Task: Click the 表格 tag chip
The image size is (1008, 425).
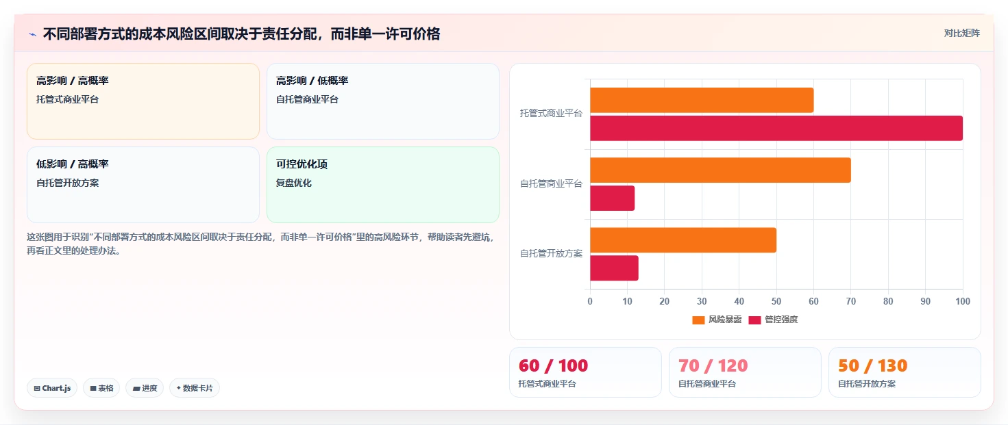Action: click(x=101, y=388)
